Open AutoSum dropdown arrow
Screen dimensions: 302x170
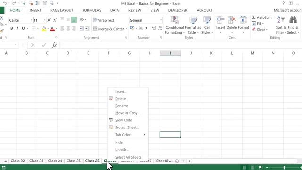274,17
